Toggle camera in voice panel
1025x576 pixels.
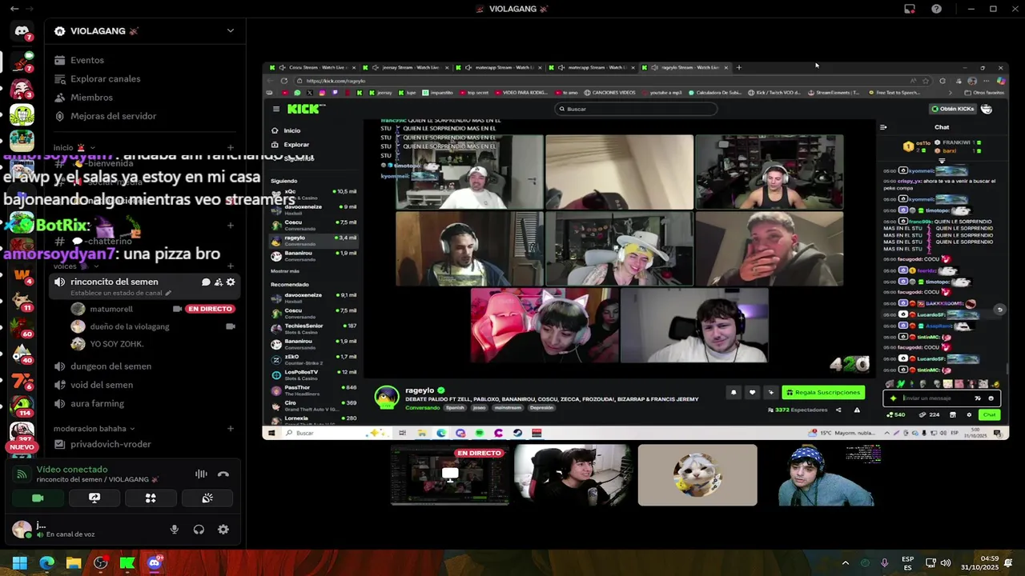pyautogui.click(x=38, y=498)
